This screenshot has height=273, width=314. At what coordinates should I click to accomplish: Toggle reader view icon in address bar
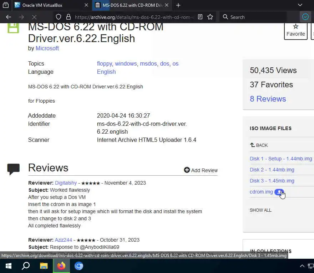200,17
